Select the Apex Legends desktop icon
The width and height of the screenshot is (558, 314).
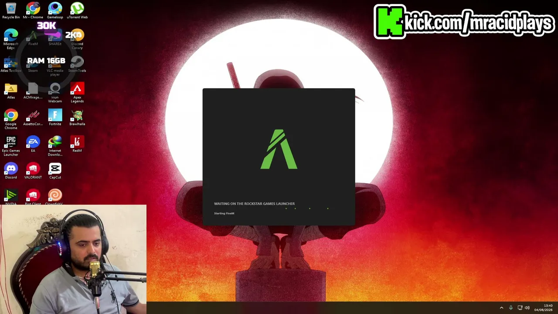pos(77,93)
